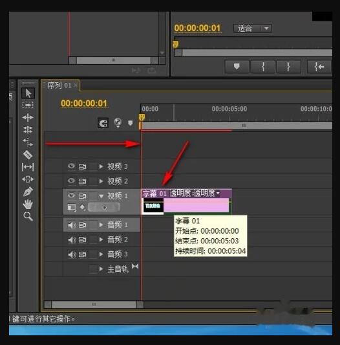340x345 pixels.
Task: Toggle eye visibility of 视频 3 track
Action: click(72, 166)
